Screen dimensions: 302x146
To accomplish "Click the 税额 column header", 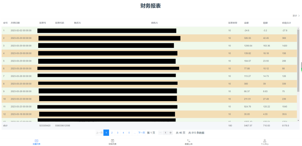I will [x=265, y=23].
